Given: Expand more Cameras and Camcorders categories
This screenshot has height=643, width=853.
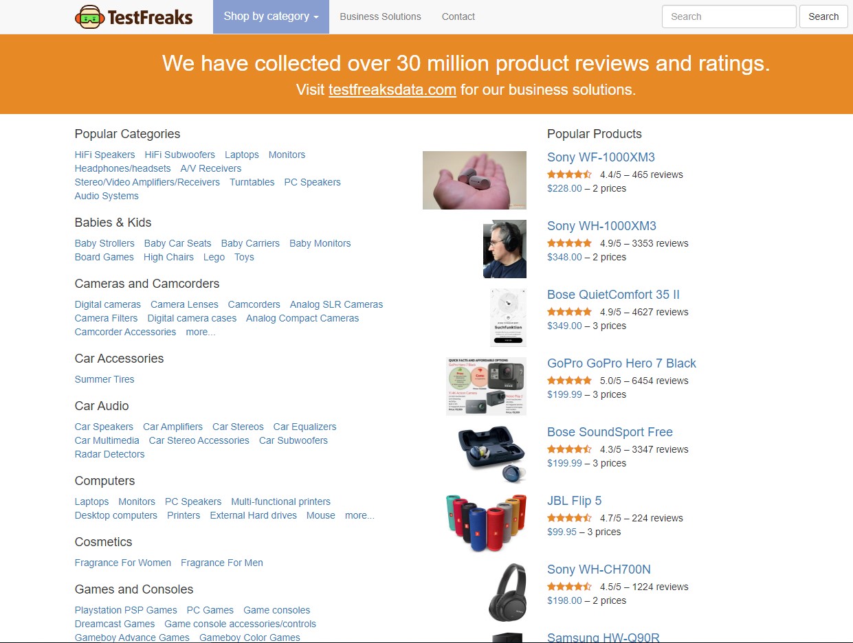Looking at the screenshot, I should (x=201, y=332).
